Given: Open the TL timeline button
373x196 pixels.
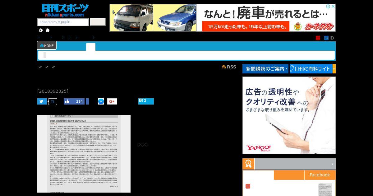Looking at the screenshot, I should (x=53, y=101).
